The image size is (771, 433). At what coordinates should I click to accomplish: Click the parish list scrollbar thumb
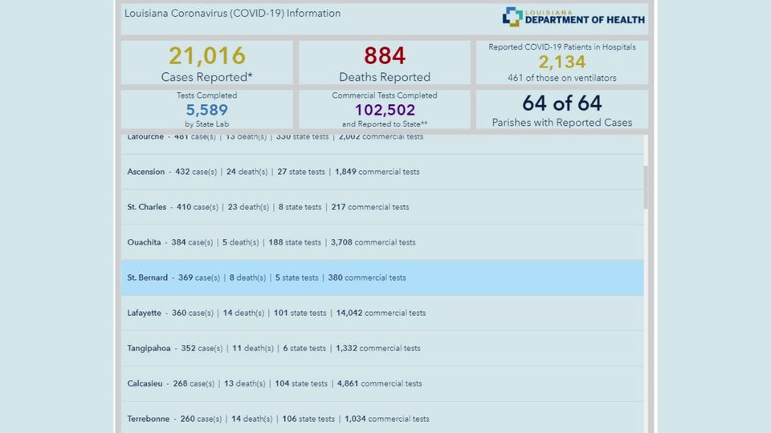coord(646,186)
